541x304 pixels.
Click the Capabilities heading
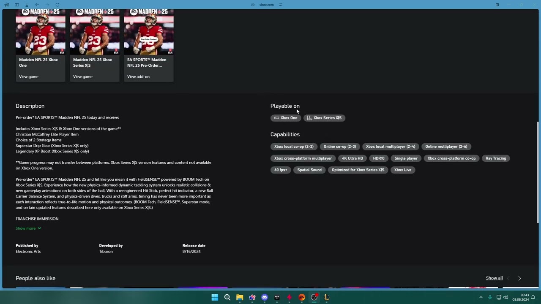(x=285, y=134)
